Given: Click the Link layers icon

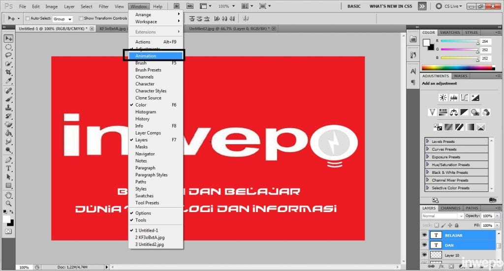Looking at the screenshot, I should coord(431,266).
